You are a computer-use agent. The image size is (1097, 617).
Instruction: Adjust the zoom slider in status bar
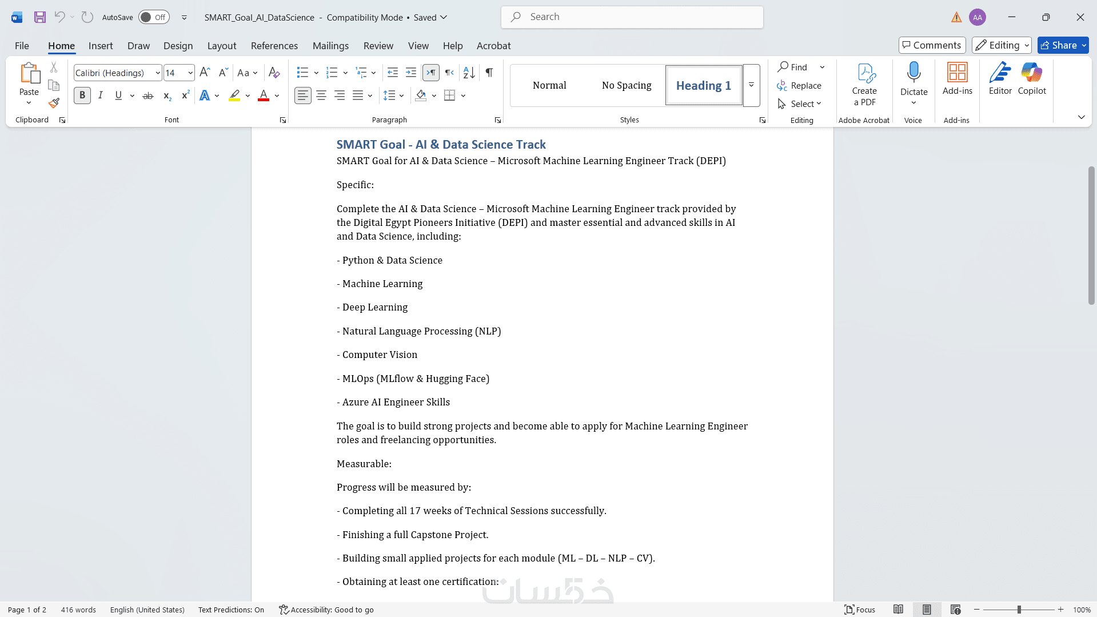pos(1019,610)
